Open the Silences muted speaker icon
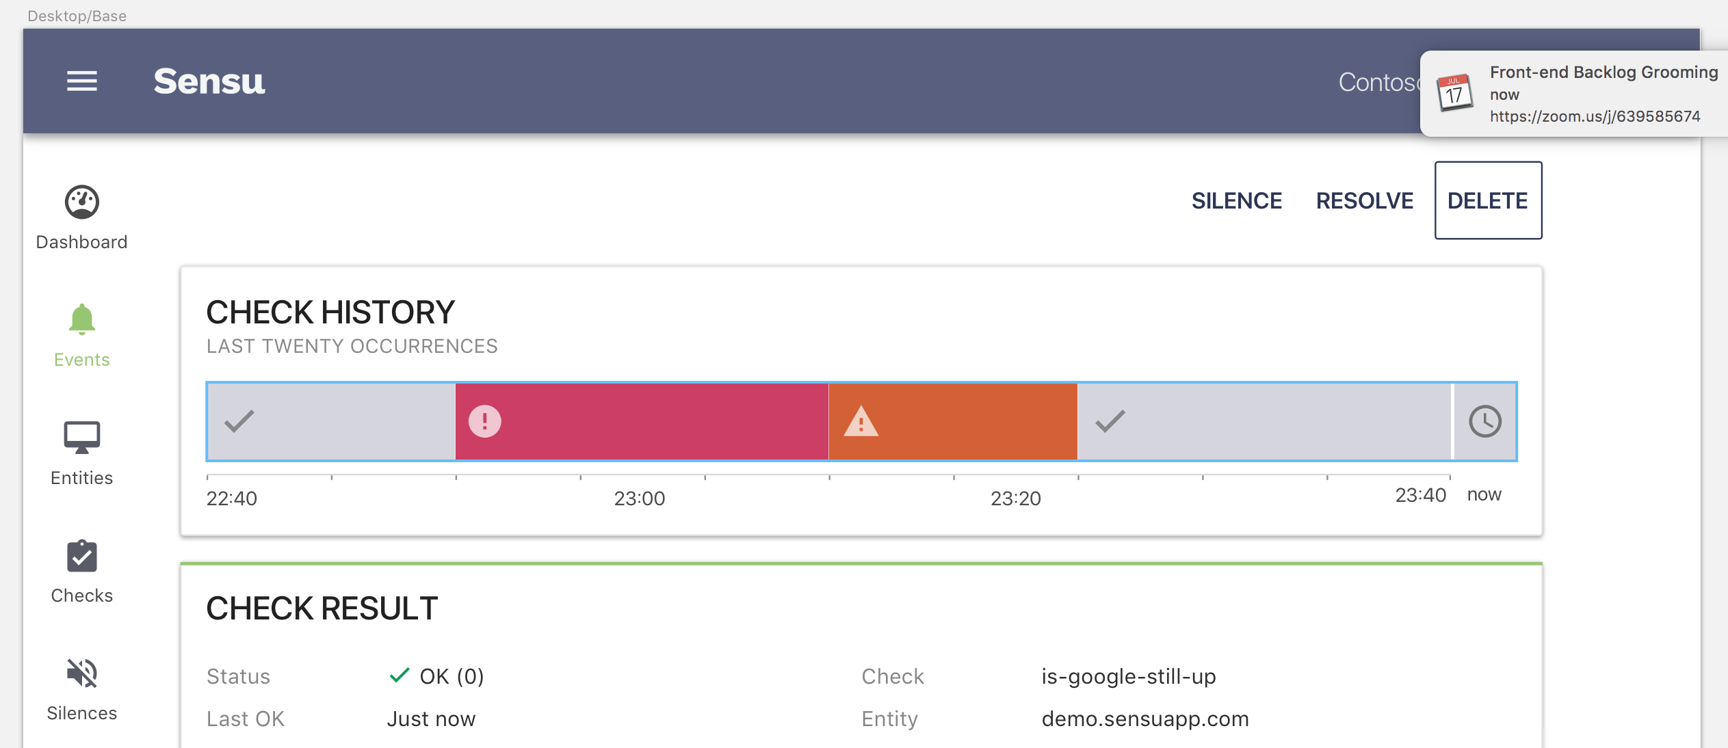The image size is (1728, 748). [x=82, y=673]
